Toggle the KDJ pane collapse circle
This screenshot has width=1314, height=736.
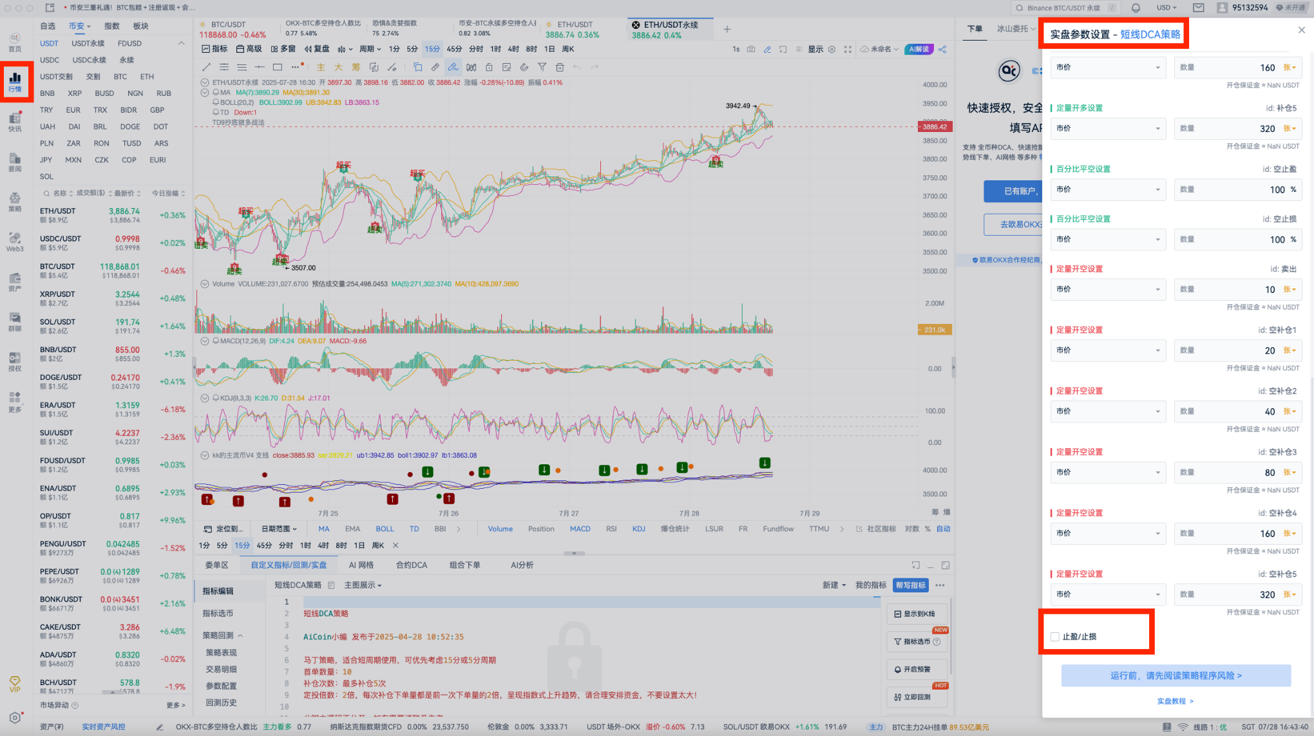click(x=205, y=398)
